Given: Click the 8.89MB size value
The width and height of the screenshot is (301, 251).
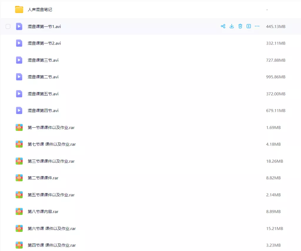Looking at the screenshot, I should tap(273, 211).
